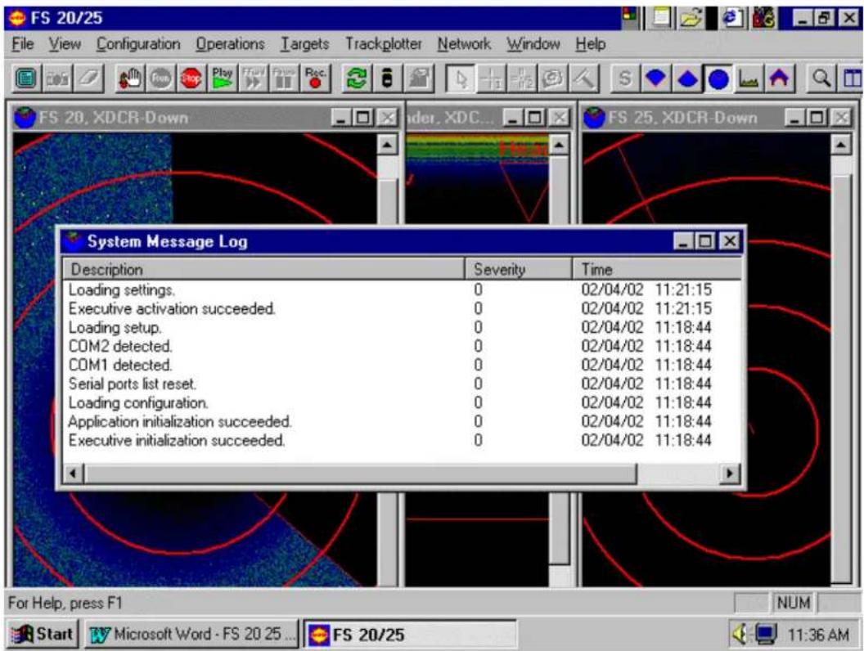Viewport: 864px width, 651px height.
Task: Click the Description column header
Action: (263, 269)
